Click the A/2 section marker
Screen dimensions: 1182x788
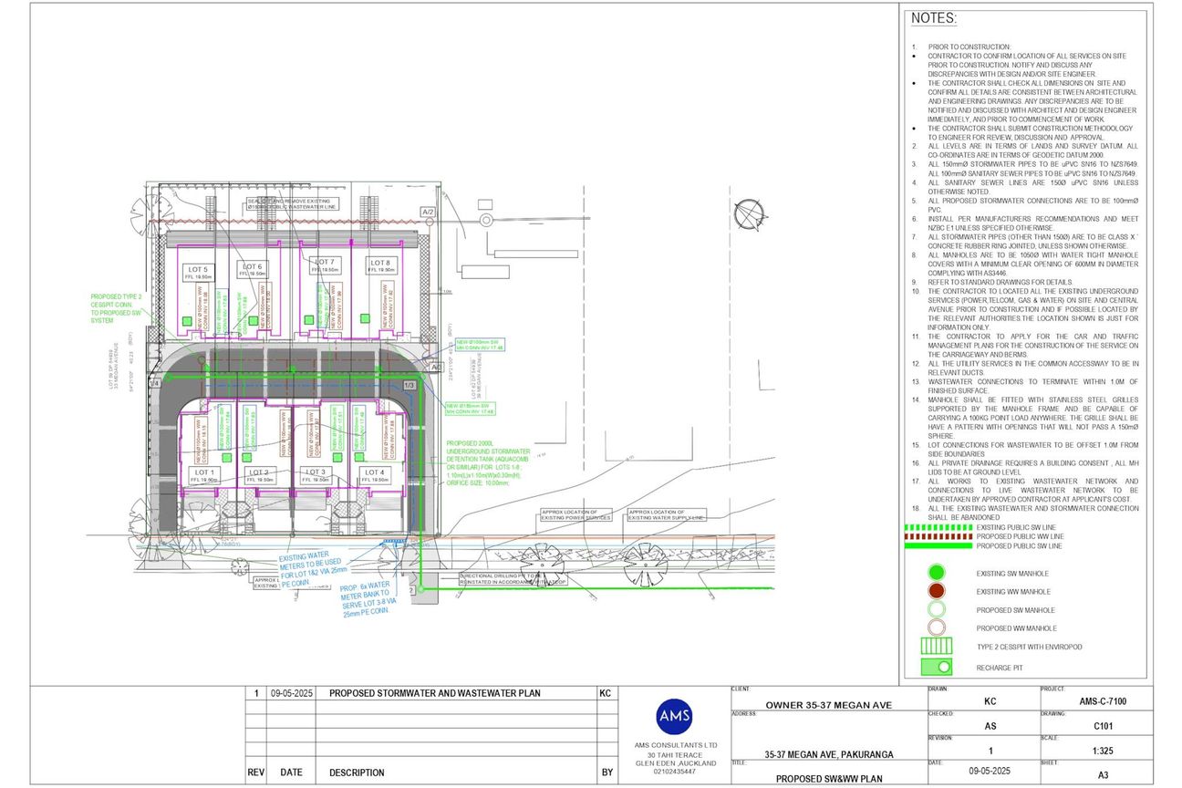(x=428, y=212)
